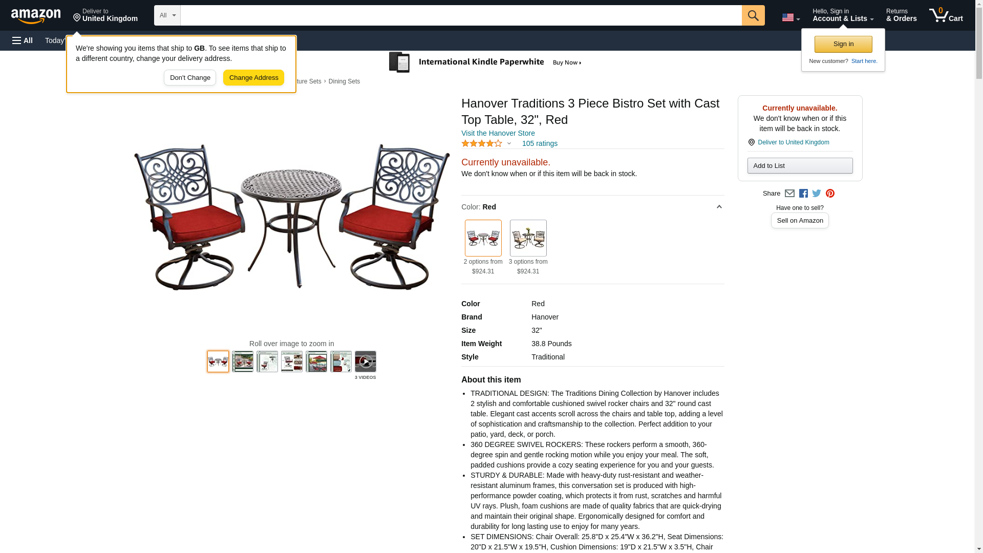Open Account & Lists menu

pos(843,15)
